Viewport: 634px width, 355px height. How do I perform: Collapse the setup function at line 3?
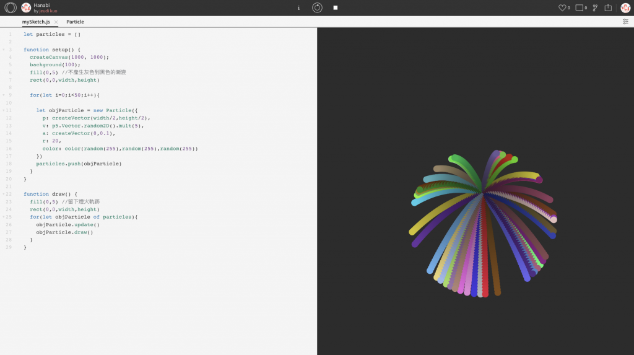coord(4,50)
